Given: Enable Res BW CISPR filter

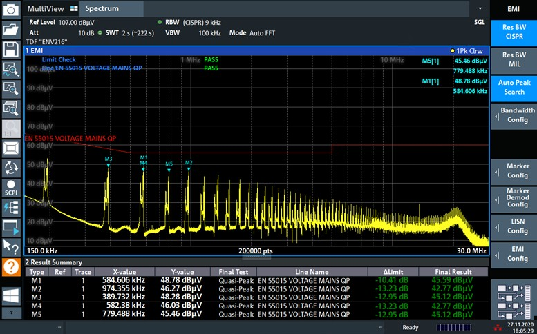Looking at the screenshot, I should (x=514, y=32).
